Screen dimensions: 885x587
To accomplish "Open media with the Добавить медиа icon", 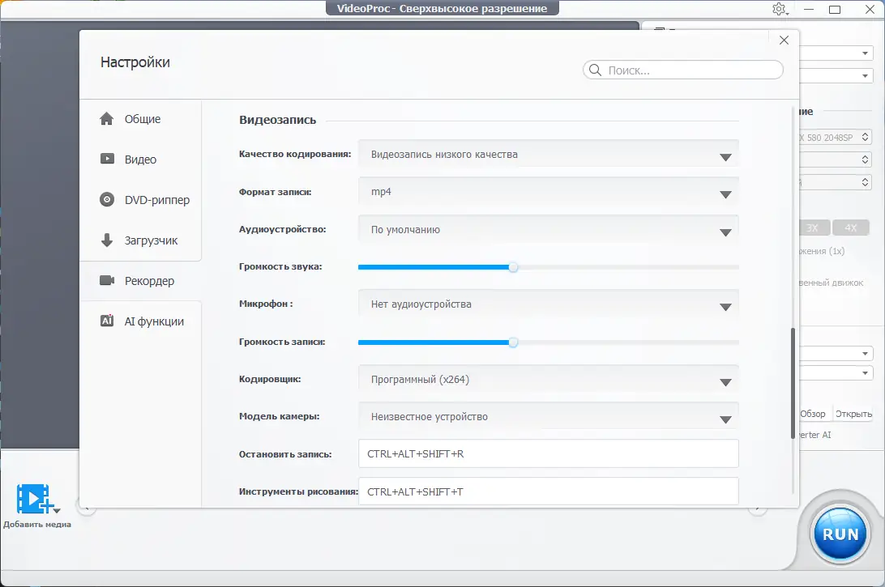I will pos(32,498).
